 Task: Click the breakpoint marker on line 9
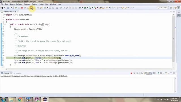coord(1,29)
